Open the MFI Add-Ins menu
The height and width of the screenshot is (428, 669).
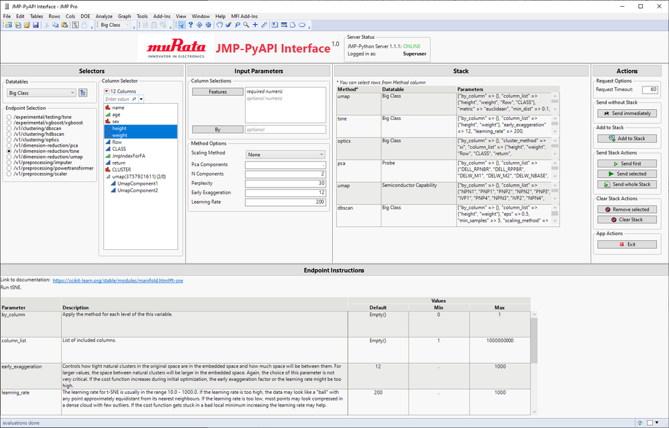(x=244, y=16)
